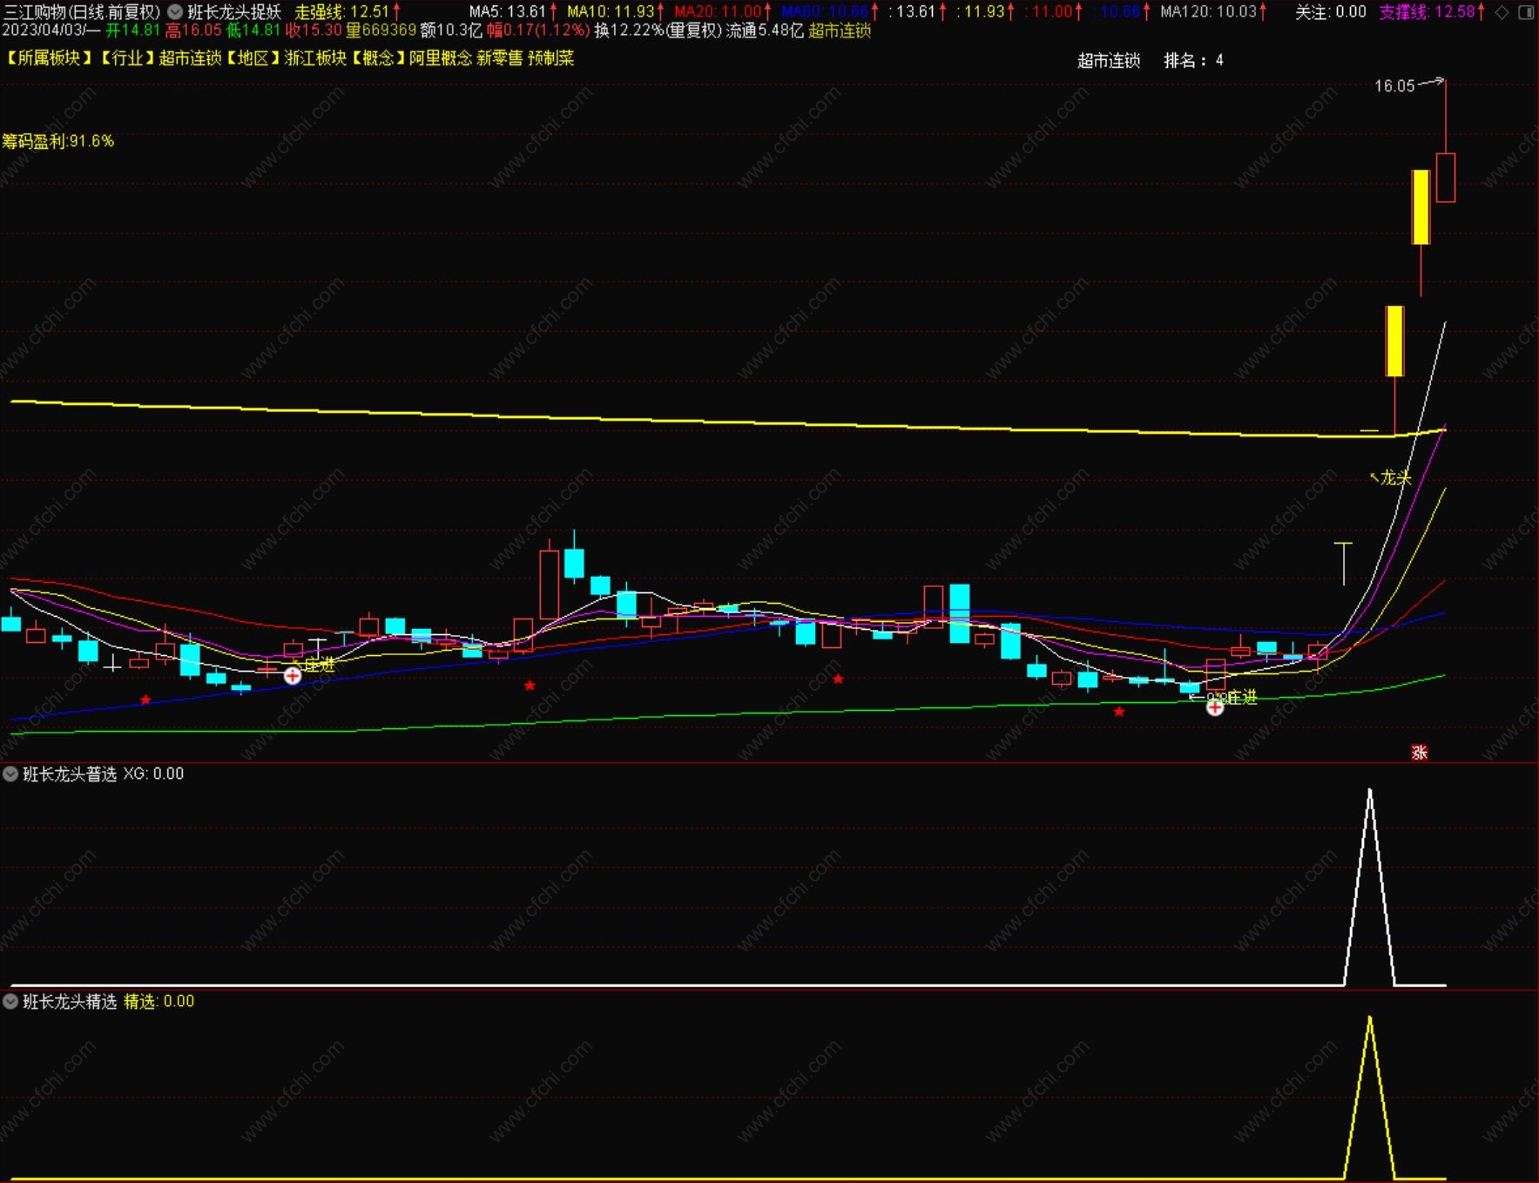Open indicator dropdown for 班长龙头普选 panel

(x=10, y=774)
